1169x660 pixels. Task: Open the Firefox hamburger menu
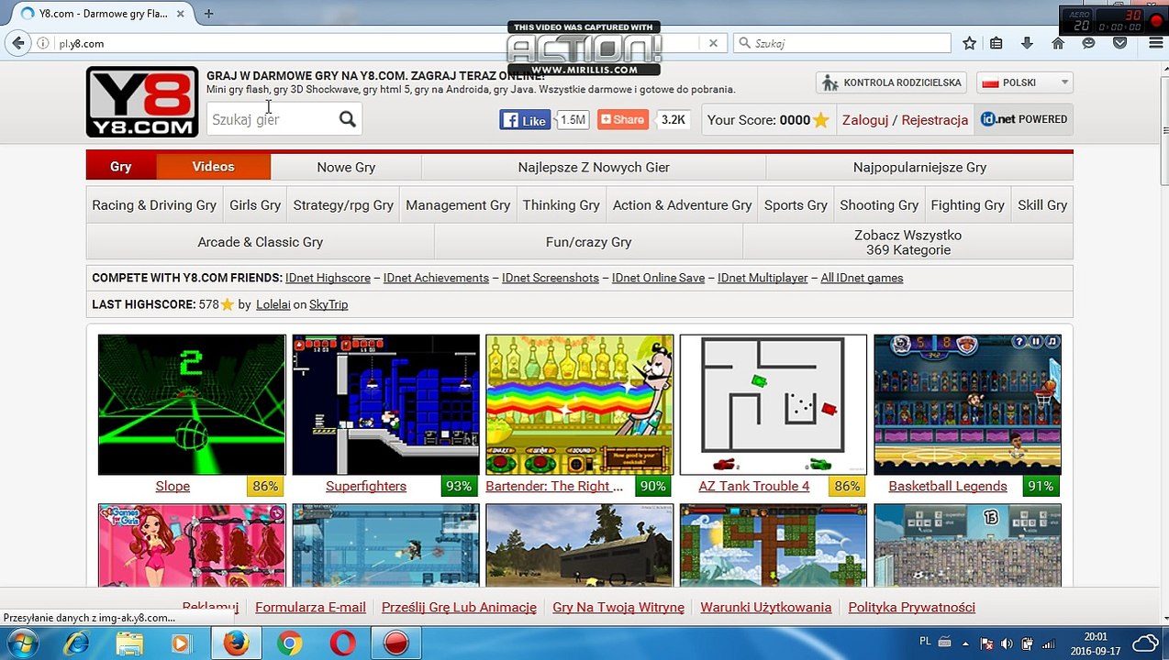pos(1155,43)
